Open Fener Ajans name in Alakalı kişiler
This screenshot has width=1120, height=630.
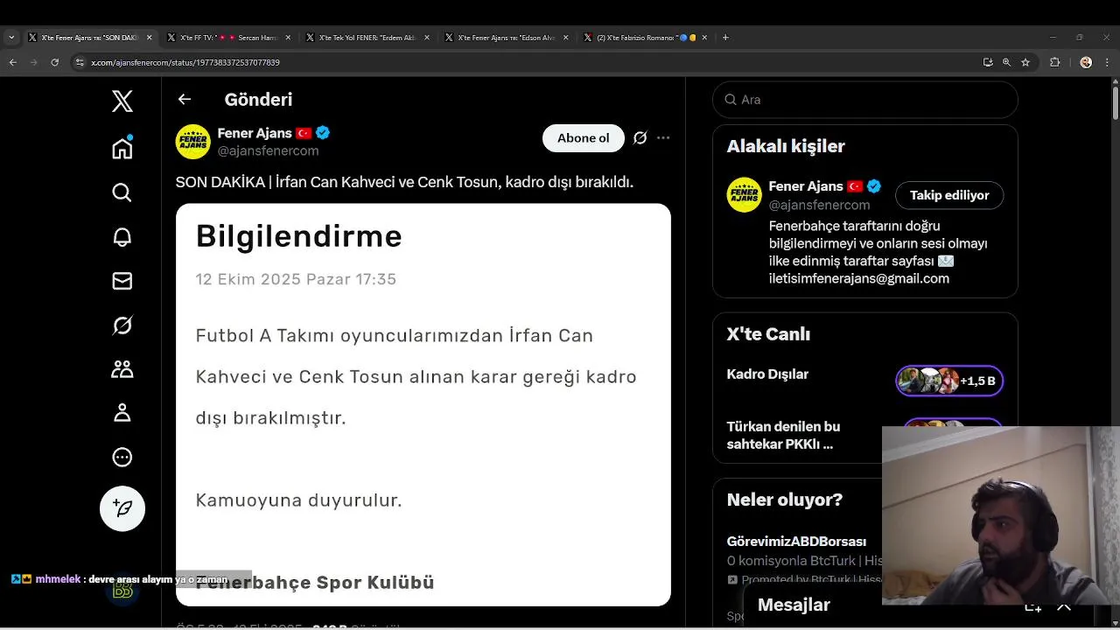tap(806, 186)
